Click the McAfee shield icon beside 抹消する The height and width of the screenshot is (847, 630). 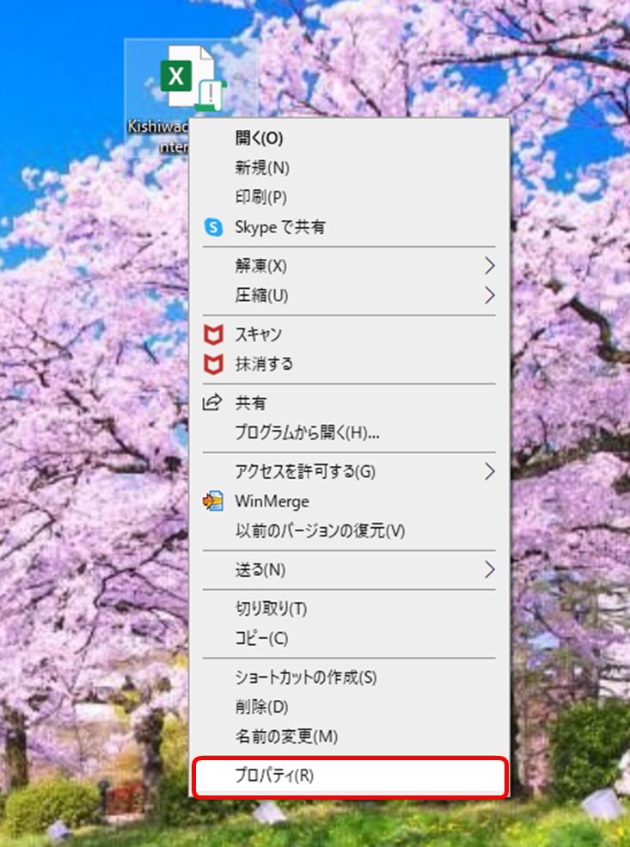coord(212,365)
